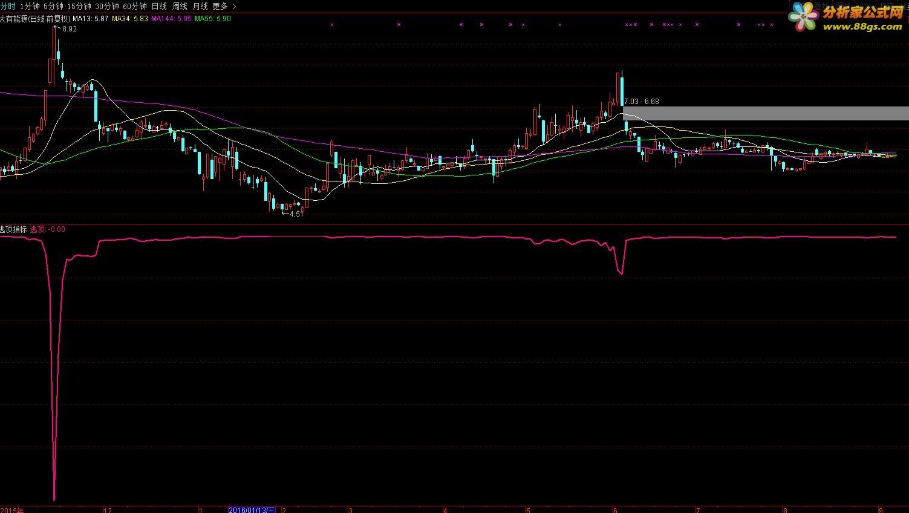Select the MA13: 5.87 indicator label

tap(91, 19)
